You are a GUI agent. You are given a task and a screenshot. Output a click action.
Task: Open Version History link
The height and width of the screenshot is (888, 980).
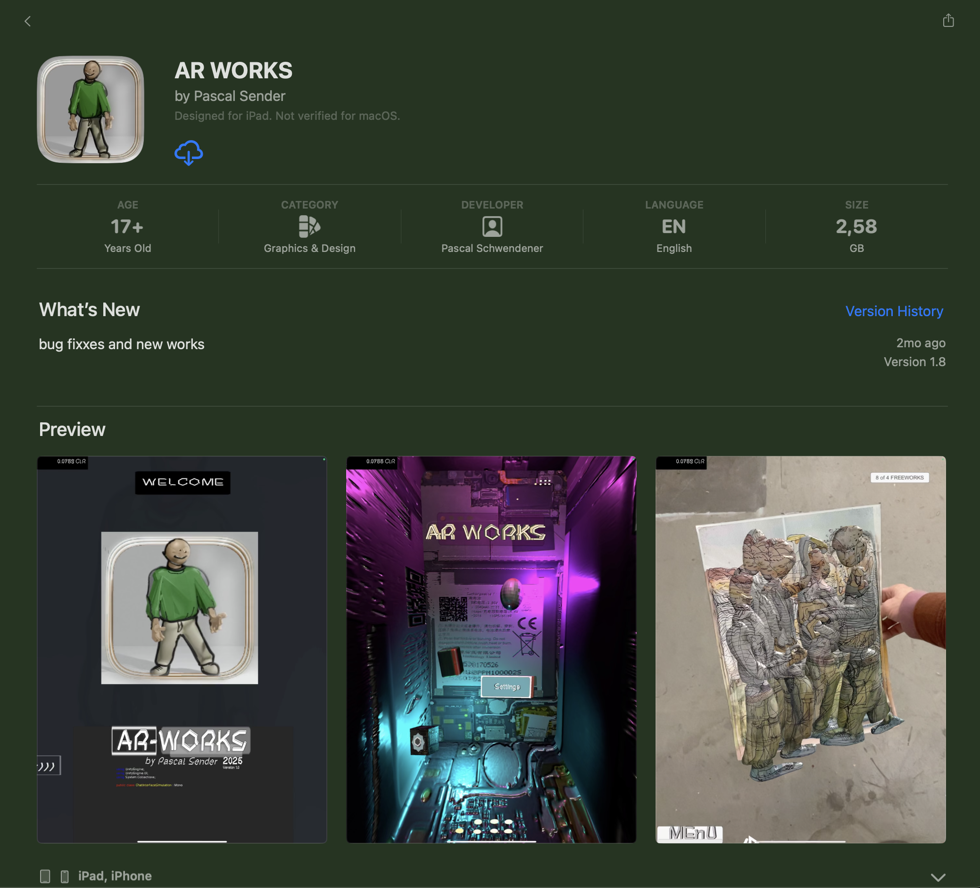(x=894, y=311)
